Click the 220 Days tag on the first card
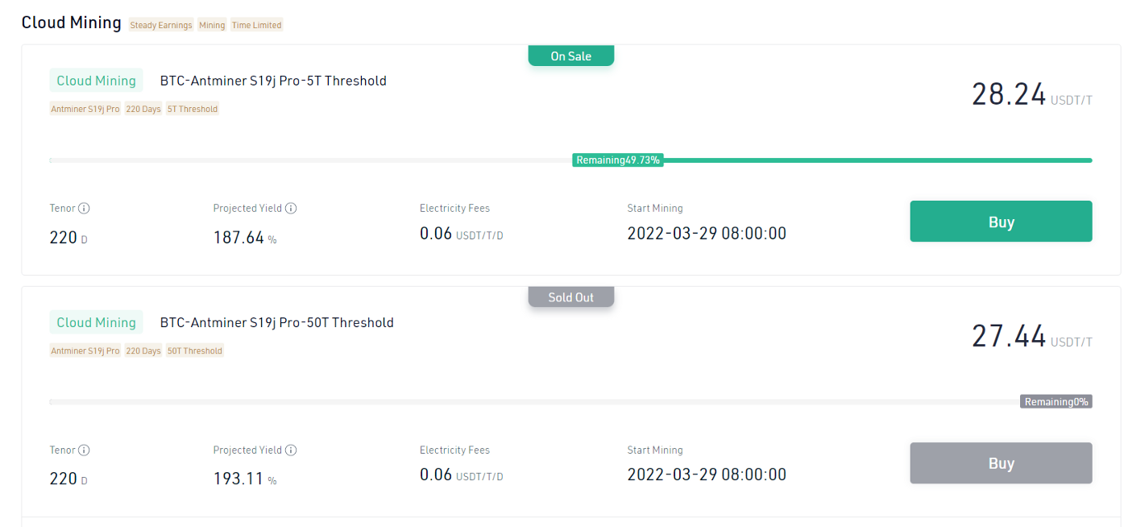 pyautogui.click(x=143, y=109)
